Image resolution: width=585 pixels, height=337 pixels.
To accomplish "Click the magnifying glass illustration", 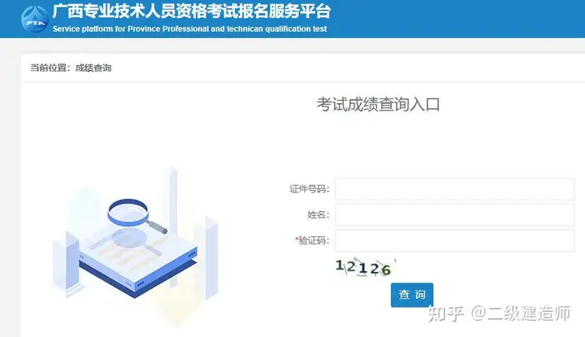I will pos(136,215).
